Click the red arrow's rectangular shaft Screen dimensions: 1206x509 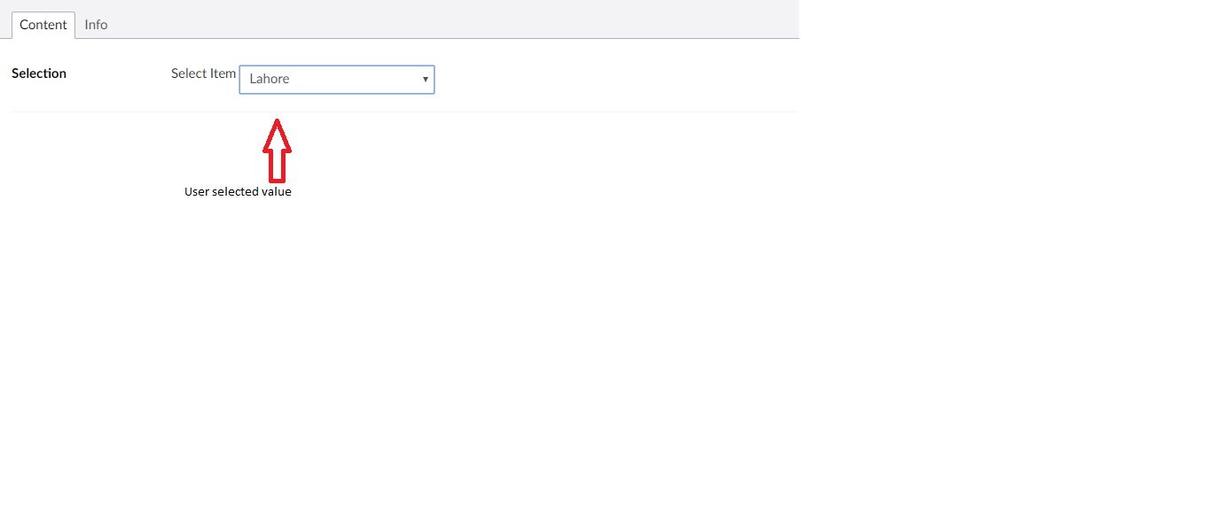tap(278, 165)
